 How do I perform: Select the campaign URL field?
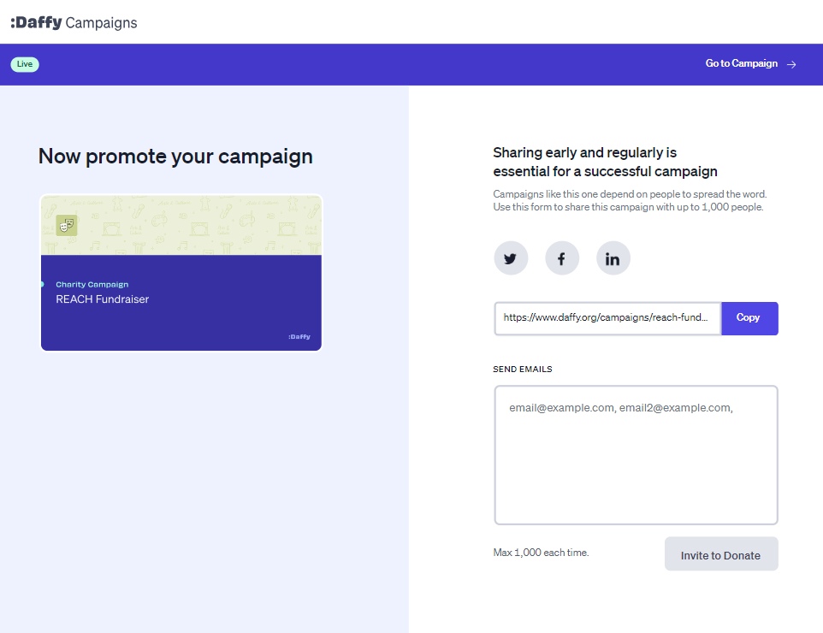pyautogui.click(x=607, y=318)
